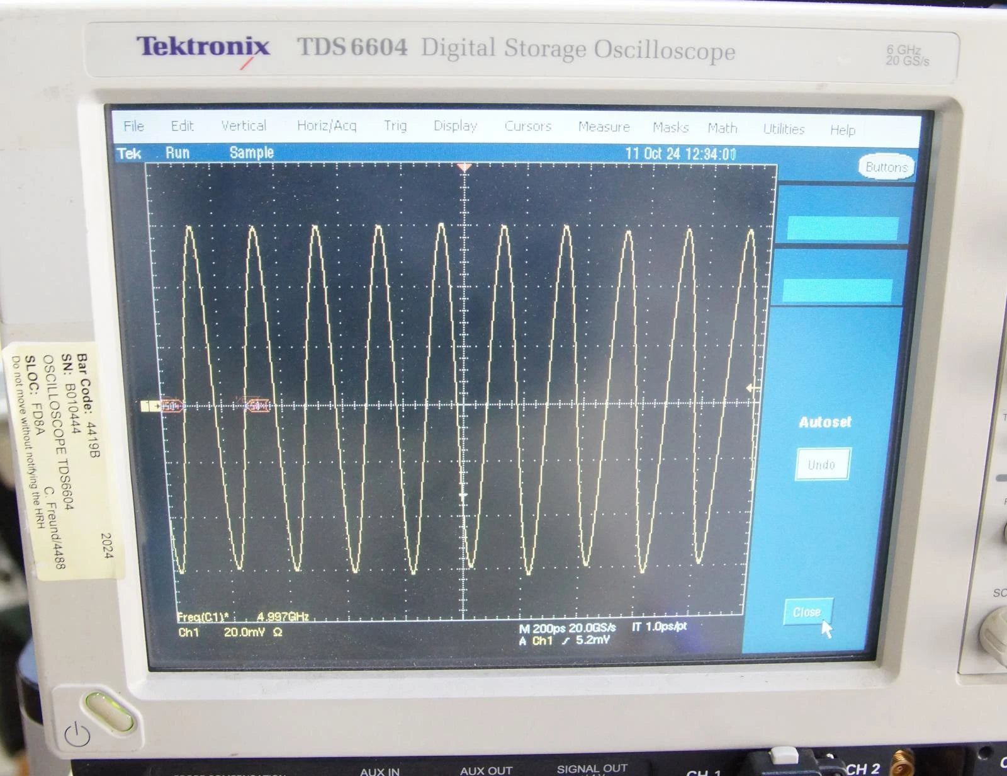Open the File menu
The height and width of the screenshot is (776, 1007).
[x=133, y=126]
